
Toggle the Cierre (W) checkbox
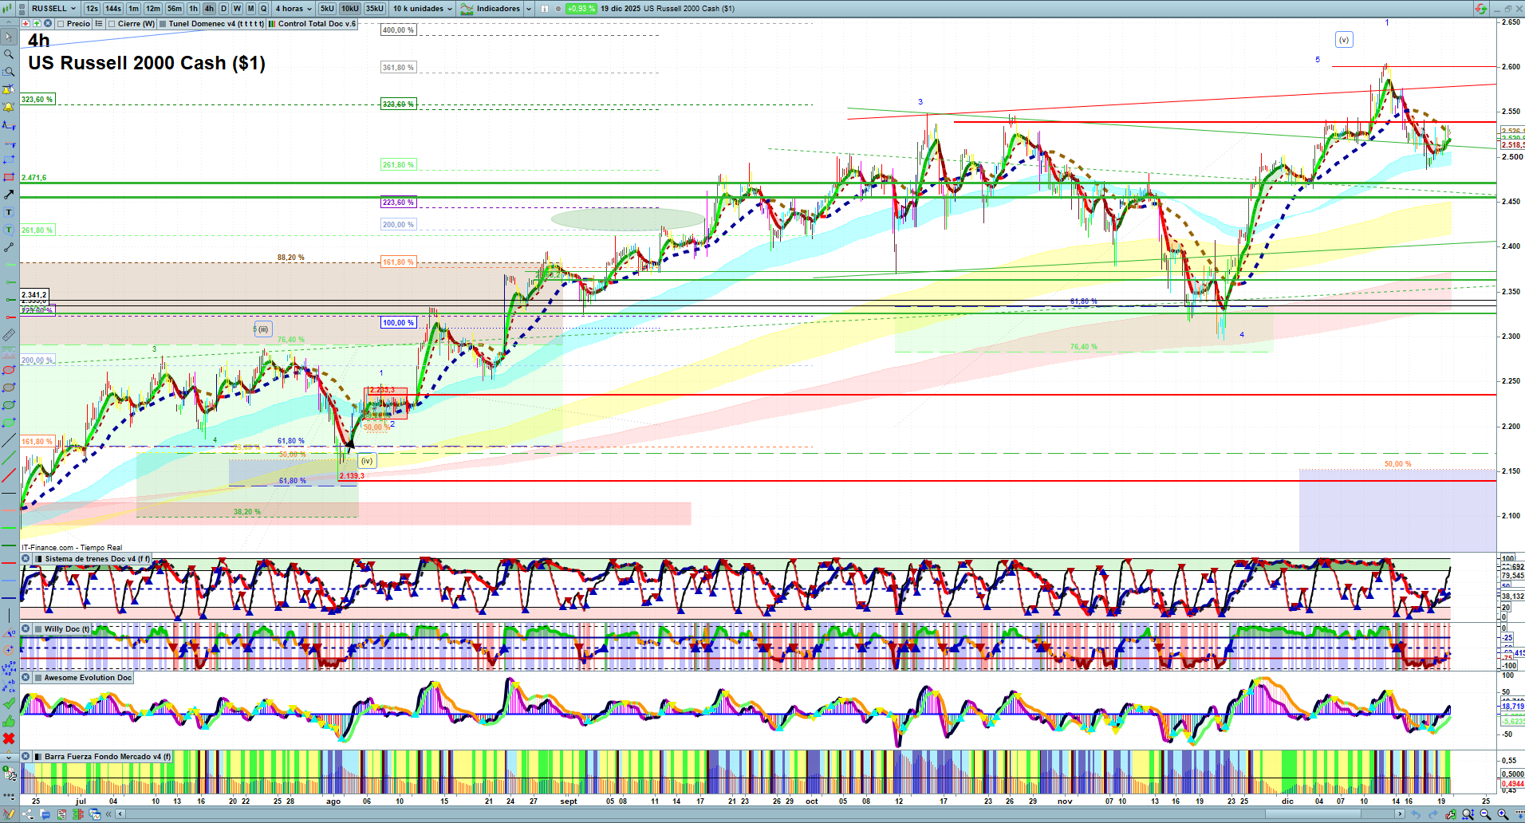tap(112, 24)
